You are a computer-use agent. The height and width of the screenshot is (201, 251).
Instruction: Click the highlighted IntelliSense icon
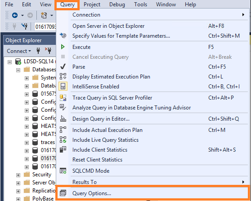(x=63, y=86)
